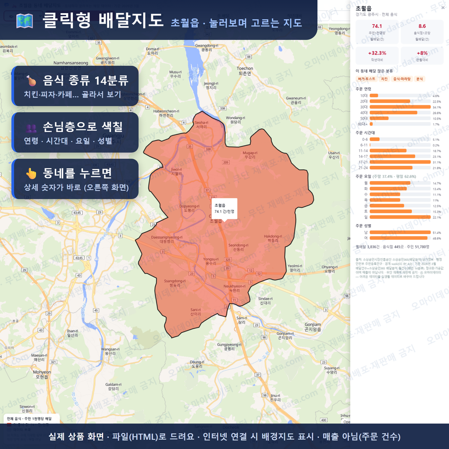The height and width of the screenshot is (449, 449).
Task: Click the Yongsu-ri 용수리 map label
Action: click(x=211, y=261)
